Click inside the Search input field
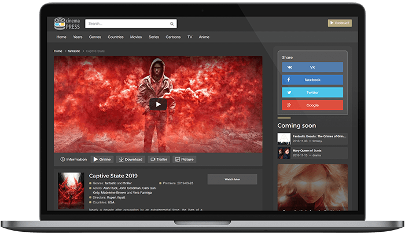The height and width of the screenshot is (237, 405). (126, 24)
